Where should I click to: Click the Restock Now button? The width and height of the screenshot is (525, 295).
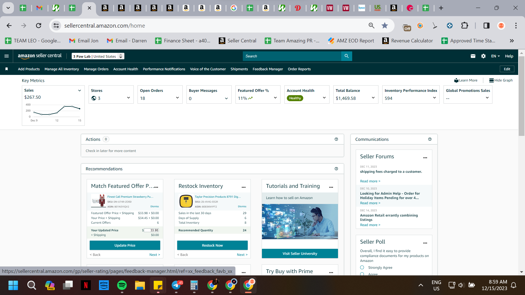click(x=212, y=245)
